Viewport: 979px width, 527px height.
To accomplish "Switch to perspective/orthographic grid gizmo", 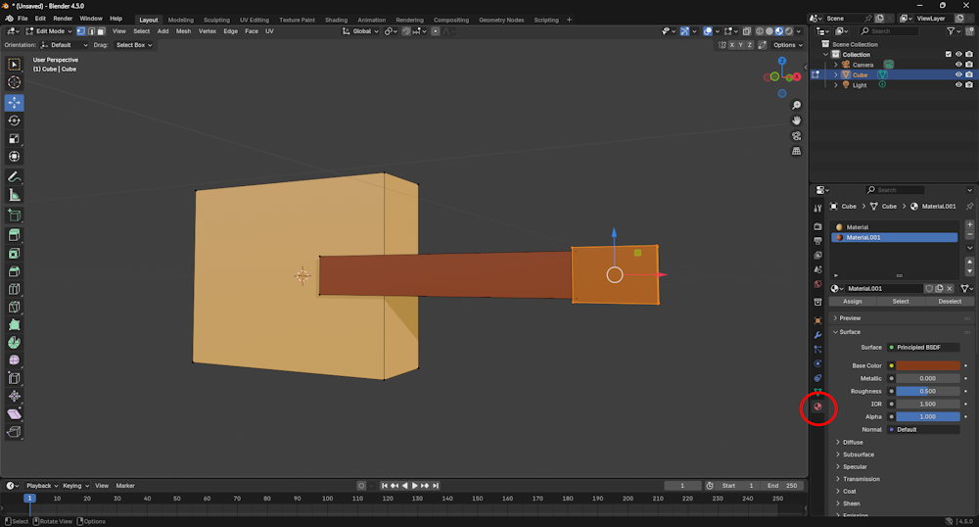I will point(797,152).
